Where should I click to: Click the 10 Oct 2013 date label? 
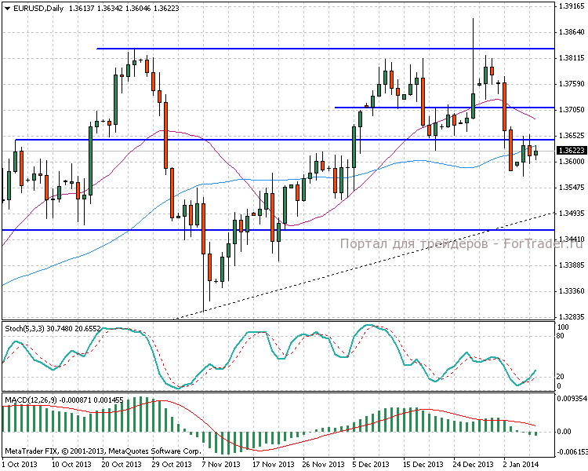[x=71, y=464]
